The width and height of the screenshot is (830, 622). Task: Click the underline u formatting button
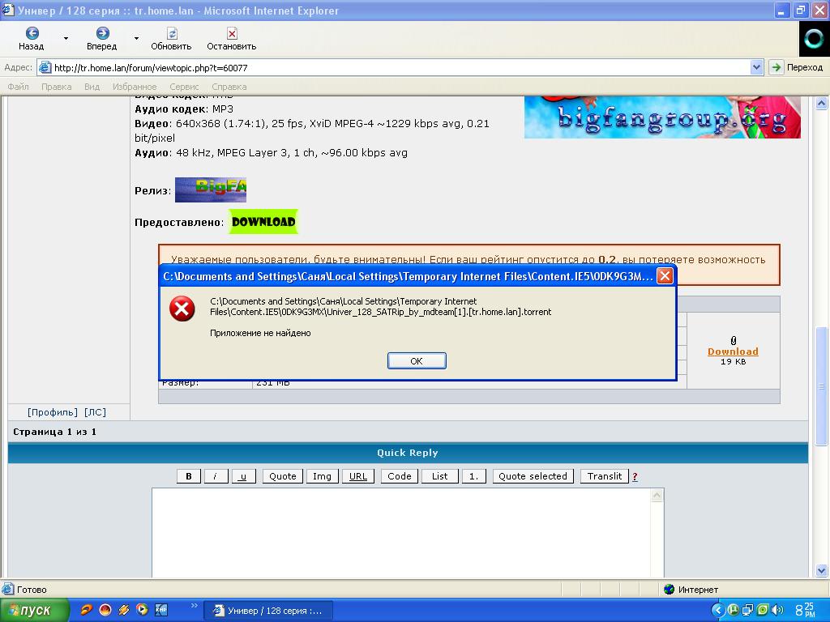[x=243, y=476]
